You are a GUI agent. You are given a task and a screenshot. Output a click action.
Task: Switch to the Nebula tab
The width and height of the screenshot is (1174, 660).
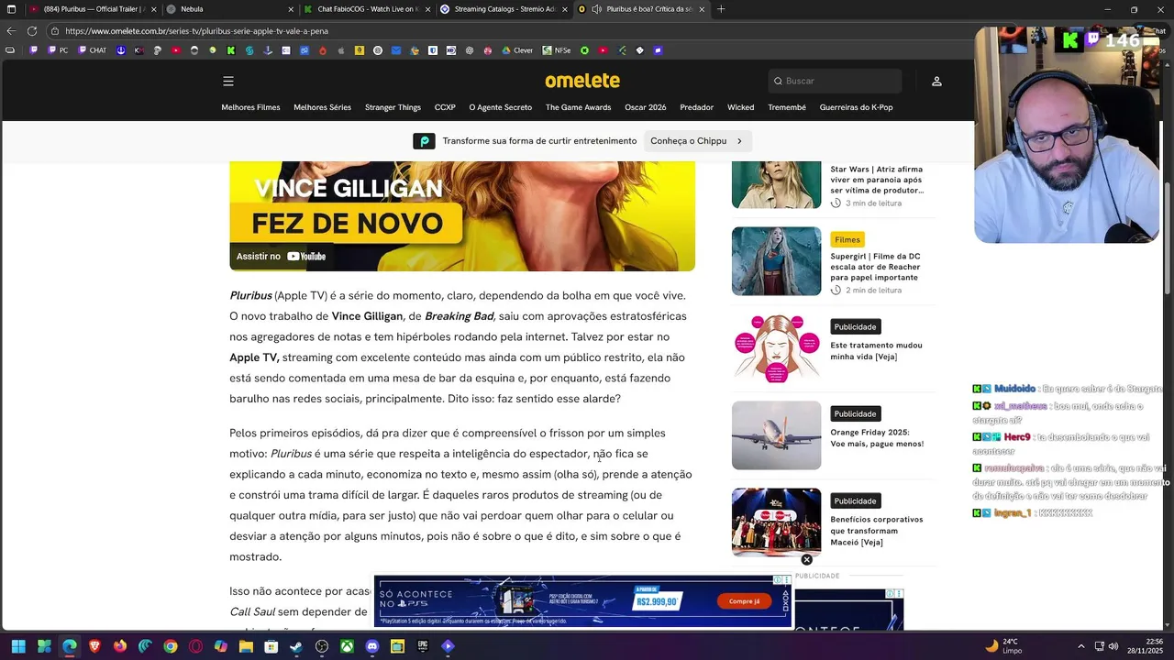coord(230,9)
